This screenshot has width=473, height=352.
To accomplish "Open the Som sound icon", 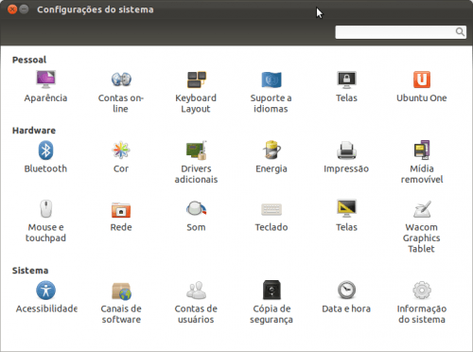I will [x=196, y=208].
